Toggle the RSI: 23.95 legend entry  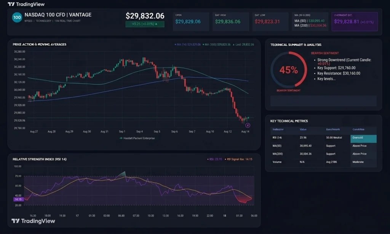(214, 159)
